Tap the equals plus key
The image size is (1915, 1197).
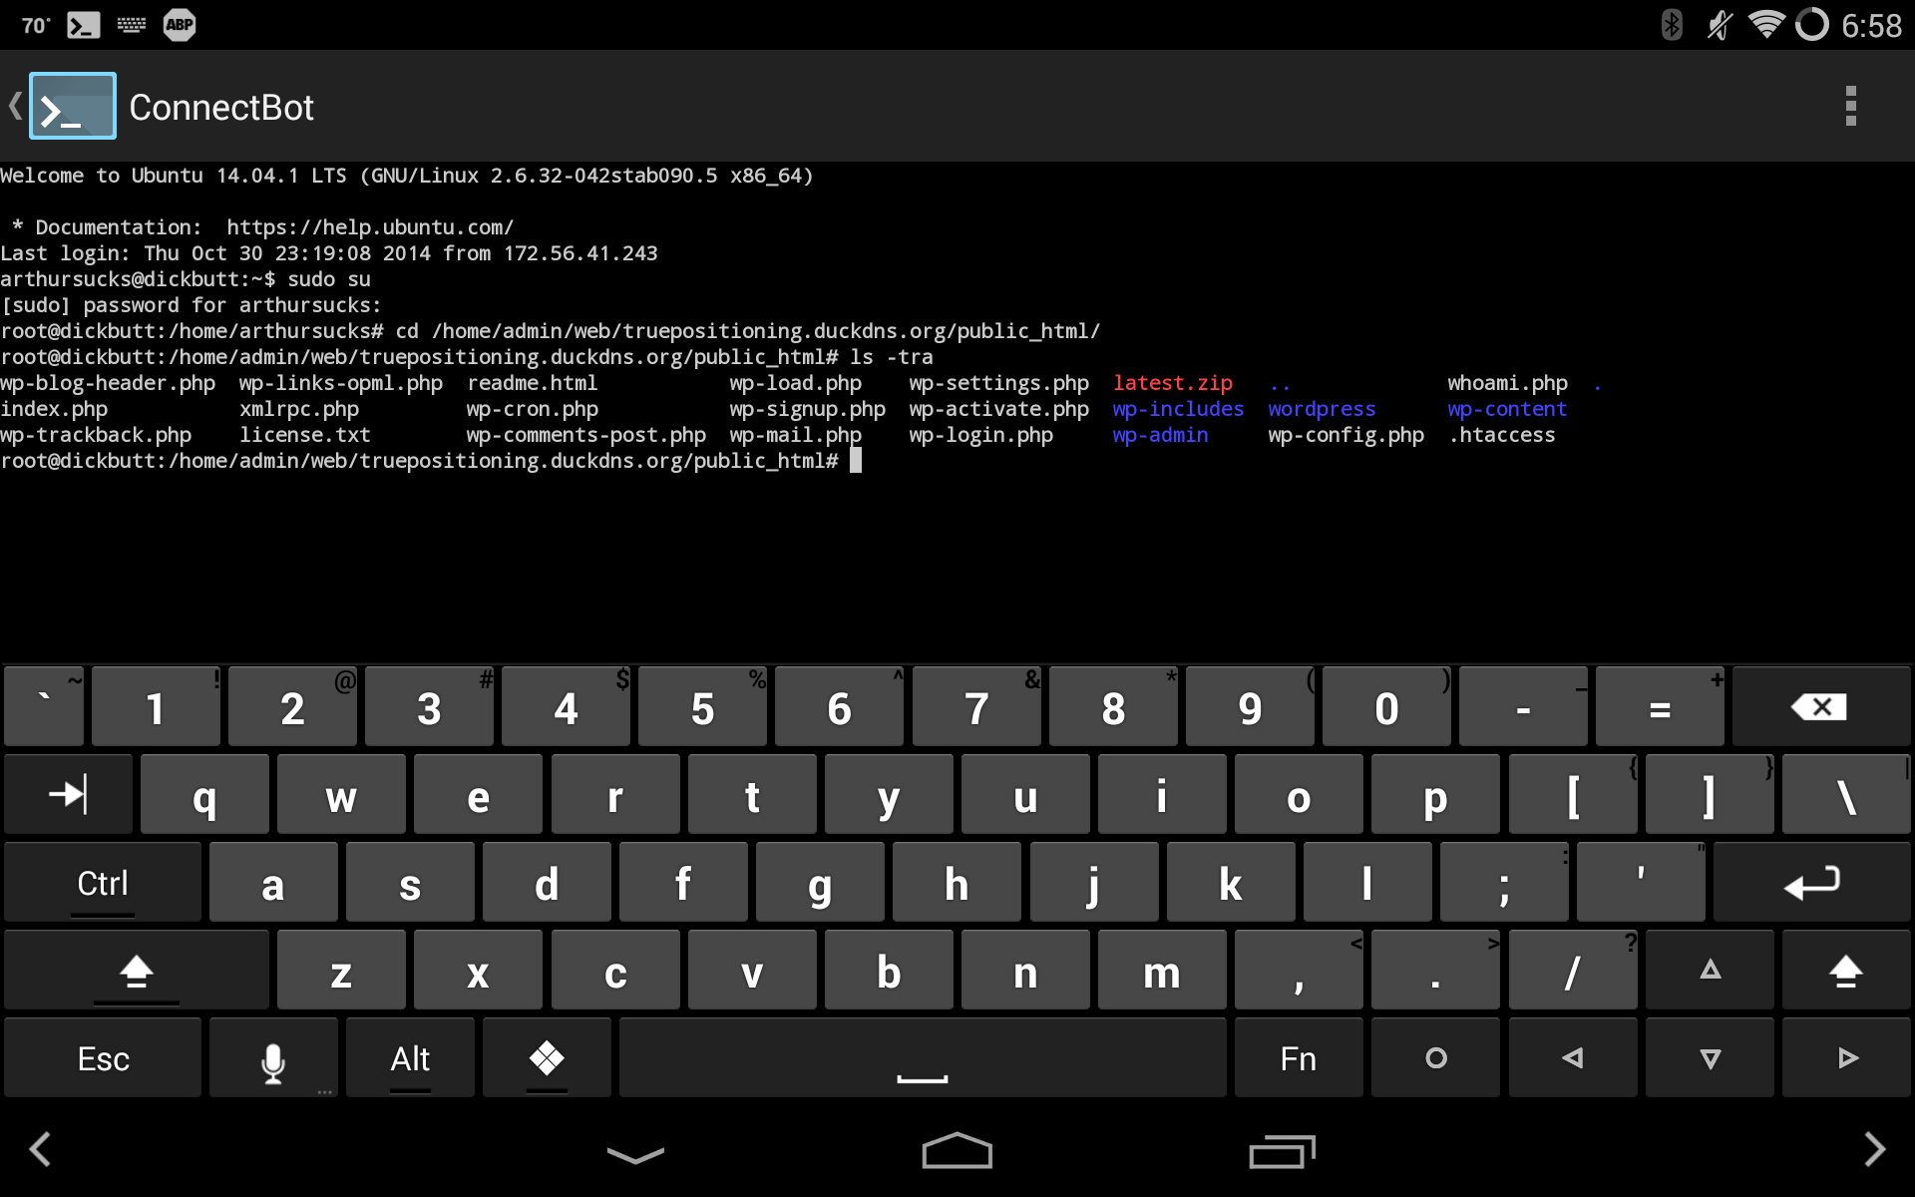(1660, 707)
